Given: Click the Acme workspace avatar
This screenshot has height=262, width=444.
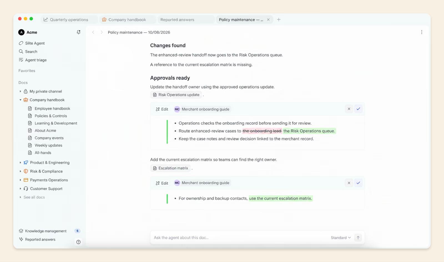Looking at the screenshot, I should pos(21,32).
